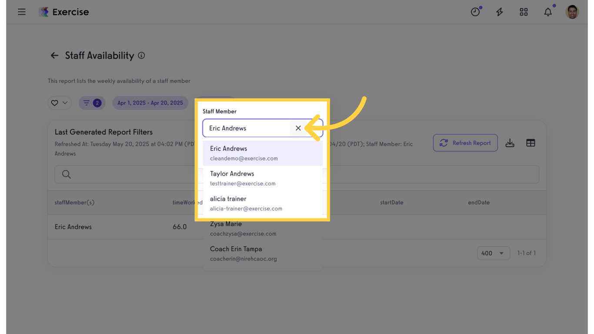The width and height of the screenshot is (594, 334).
Task: Open the Apr 1 - Apr 20 date range
Action: point(150,103)
